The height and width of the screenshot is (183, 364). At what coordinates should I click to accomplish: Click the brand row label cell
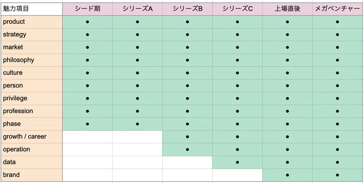32,175
